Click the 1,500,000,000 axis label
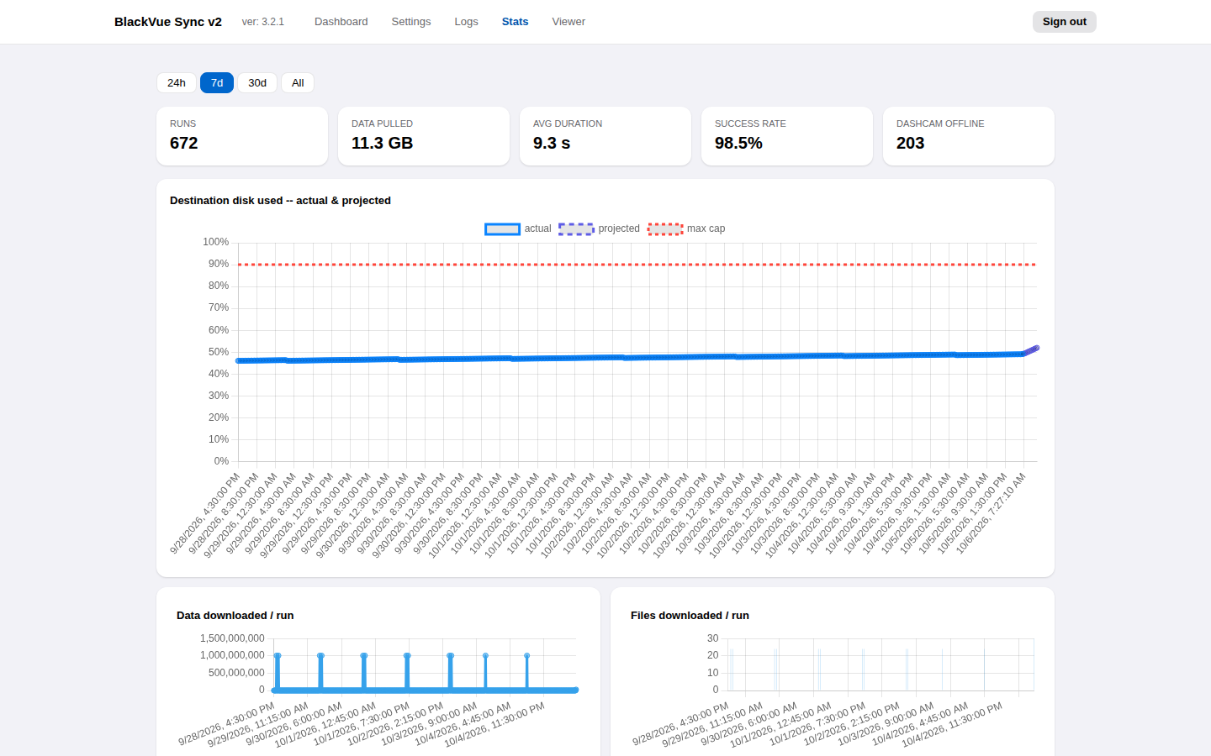Viewport: 1211px width, 756px height. [x=232, y=638]
